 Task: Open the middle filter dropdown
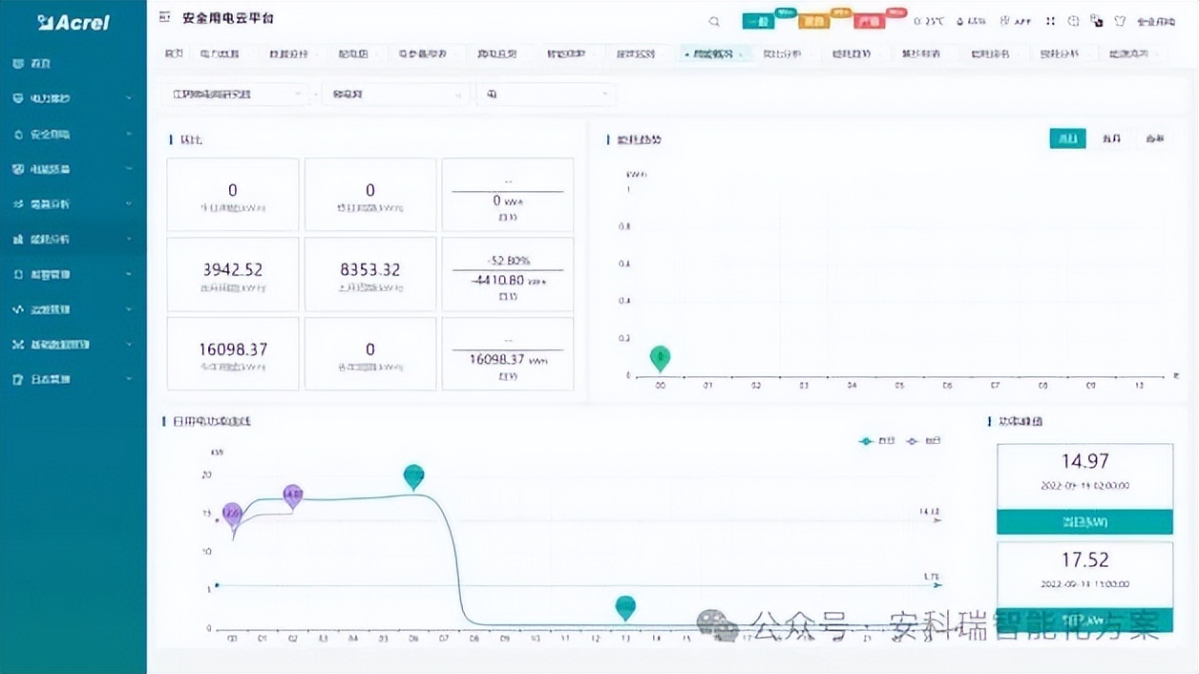pos(396,95)
